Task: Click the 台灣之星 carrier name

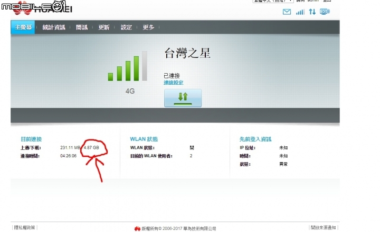Action: [x=187, y=53]
